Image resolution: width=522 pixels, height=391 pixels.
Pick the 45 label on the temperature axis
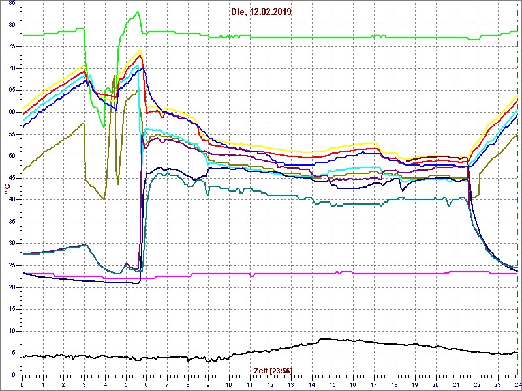11,178
